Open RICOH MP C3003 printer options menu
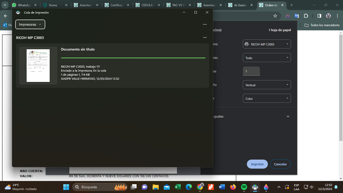 (x=205, y=37)
